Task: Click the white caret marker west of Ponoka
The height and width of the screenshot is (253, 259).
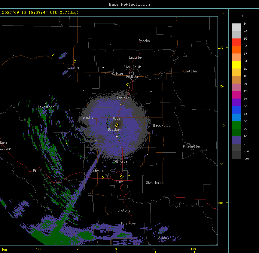Action: coord(110,44)
